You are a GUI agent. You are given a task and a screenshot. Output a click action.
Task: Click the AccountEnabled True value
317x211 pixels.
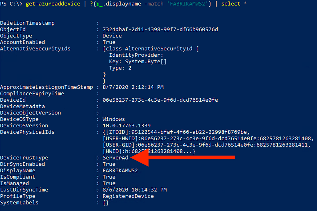109,42
